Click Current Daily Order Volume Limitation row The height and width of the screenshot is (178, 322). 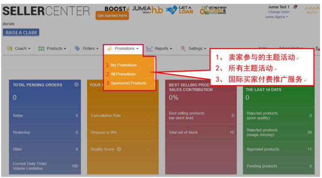click(x=45, y=166)
